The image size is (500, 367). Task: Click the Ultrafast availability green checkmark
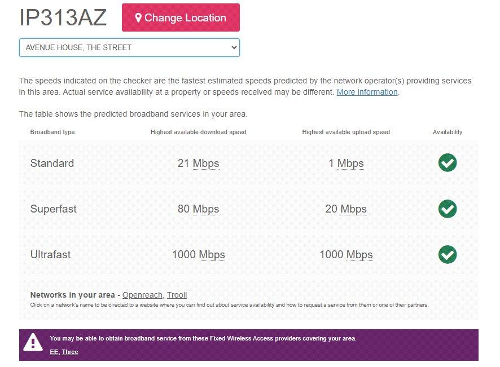tap(447, 255)
